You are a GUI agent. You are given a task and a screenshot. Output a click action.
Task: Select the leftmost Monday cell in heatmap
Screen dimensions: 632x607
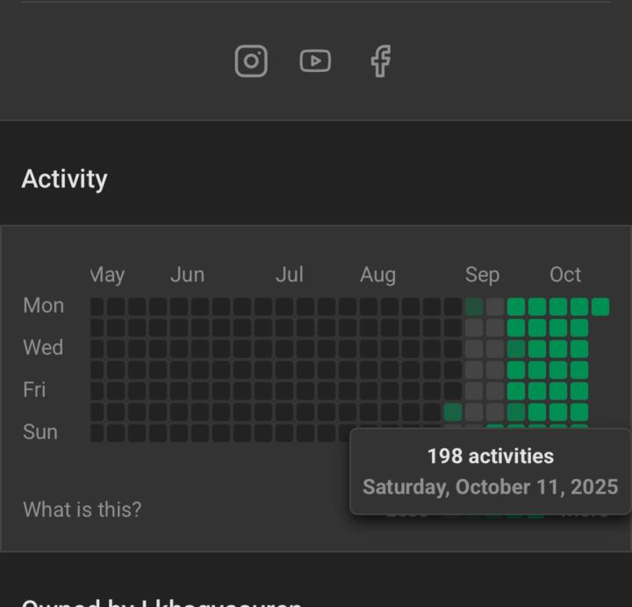[x=97, y=307]
